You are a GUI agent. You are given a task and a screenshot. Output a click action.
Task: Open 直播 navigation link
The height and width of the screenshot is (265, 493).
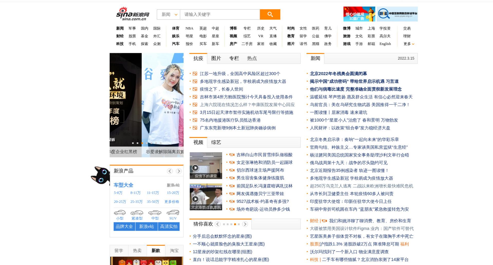[273, 36]
